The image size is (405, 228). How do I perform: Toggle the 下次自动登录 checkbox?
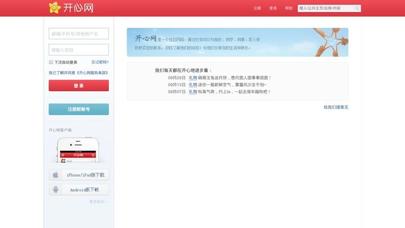pos(51,62)
